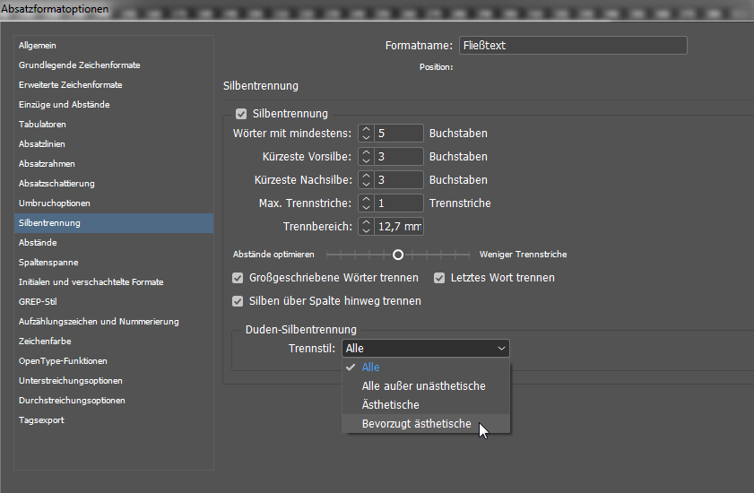Click the Formatname text field 'Fließtext'
The width and height of the screenshot is (754, 493).
(572, 46)
